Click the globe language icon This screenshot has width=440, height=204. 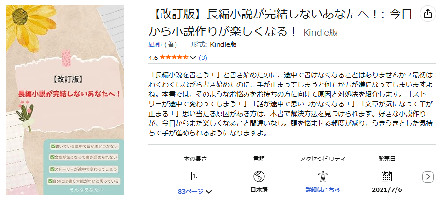(x=259, y=176)
